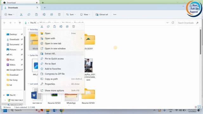Screen dimensions: 203x114
Task: Click Extract all in the toolbar
Action: 102,15
